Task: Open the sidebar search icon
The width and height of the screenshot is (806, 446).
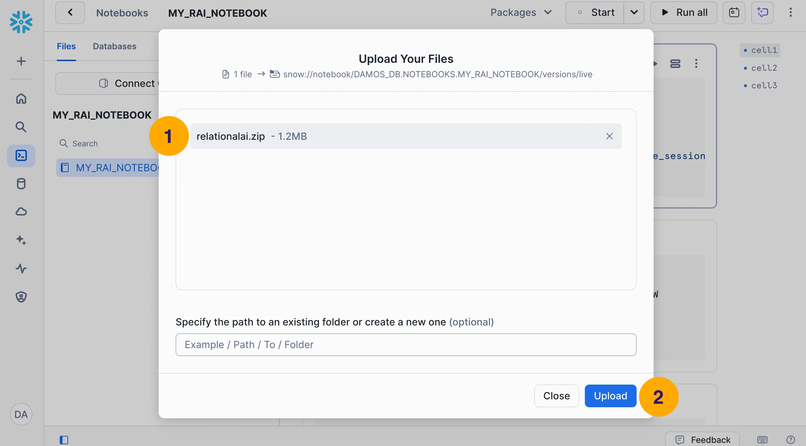Action: (21, 127)
